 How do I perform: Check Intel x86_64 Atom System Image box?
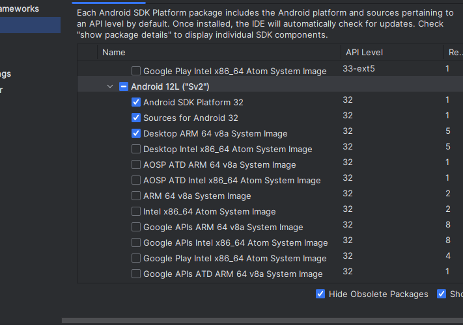[x=136, y=211]
